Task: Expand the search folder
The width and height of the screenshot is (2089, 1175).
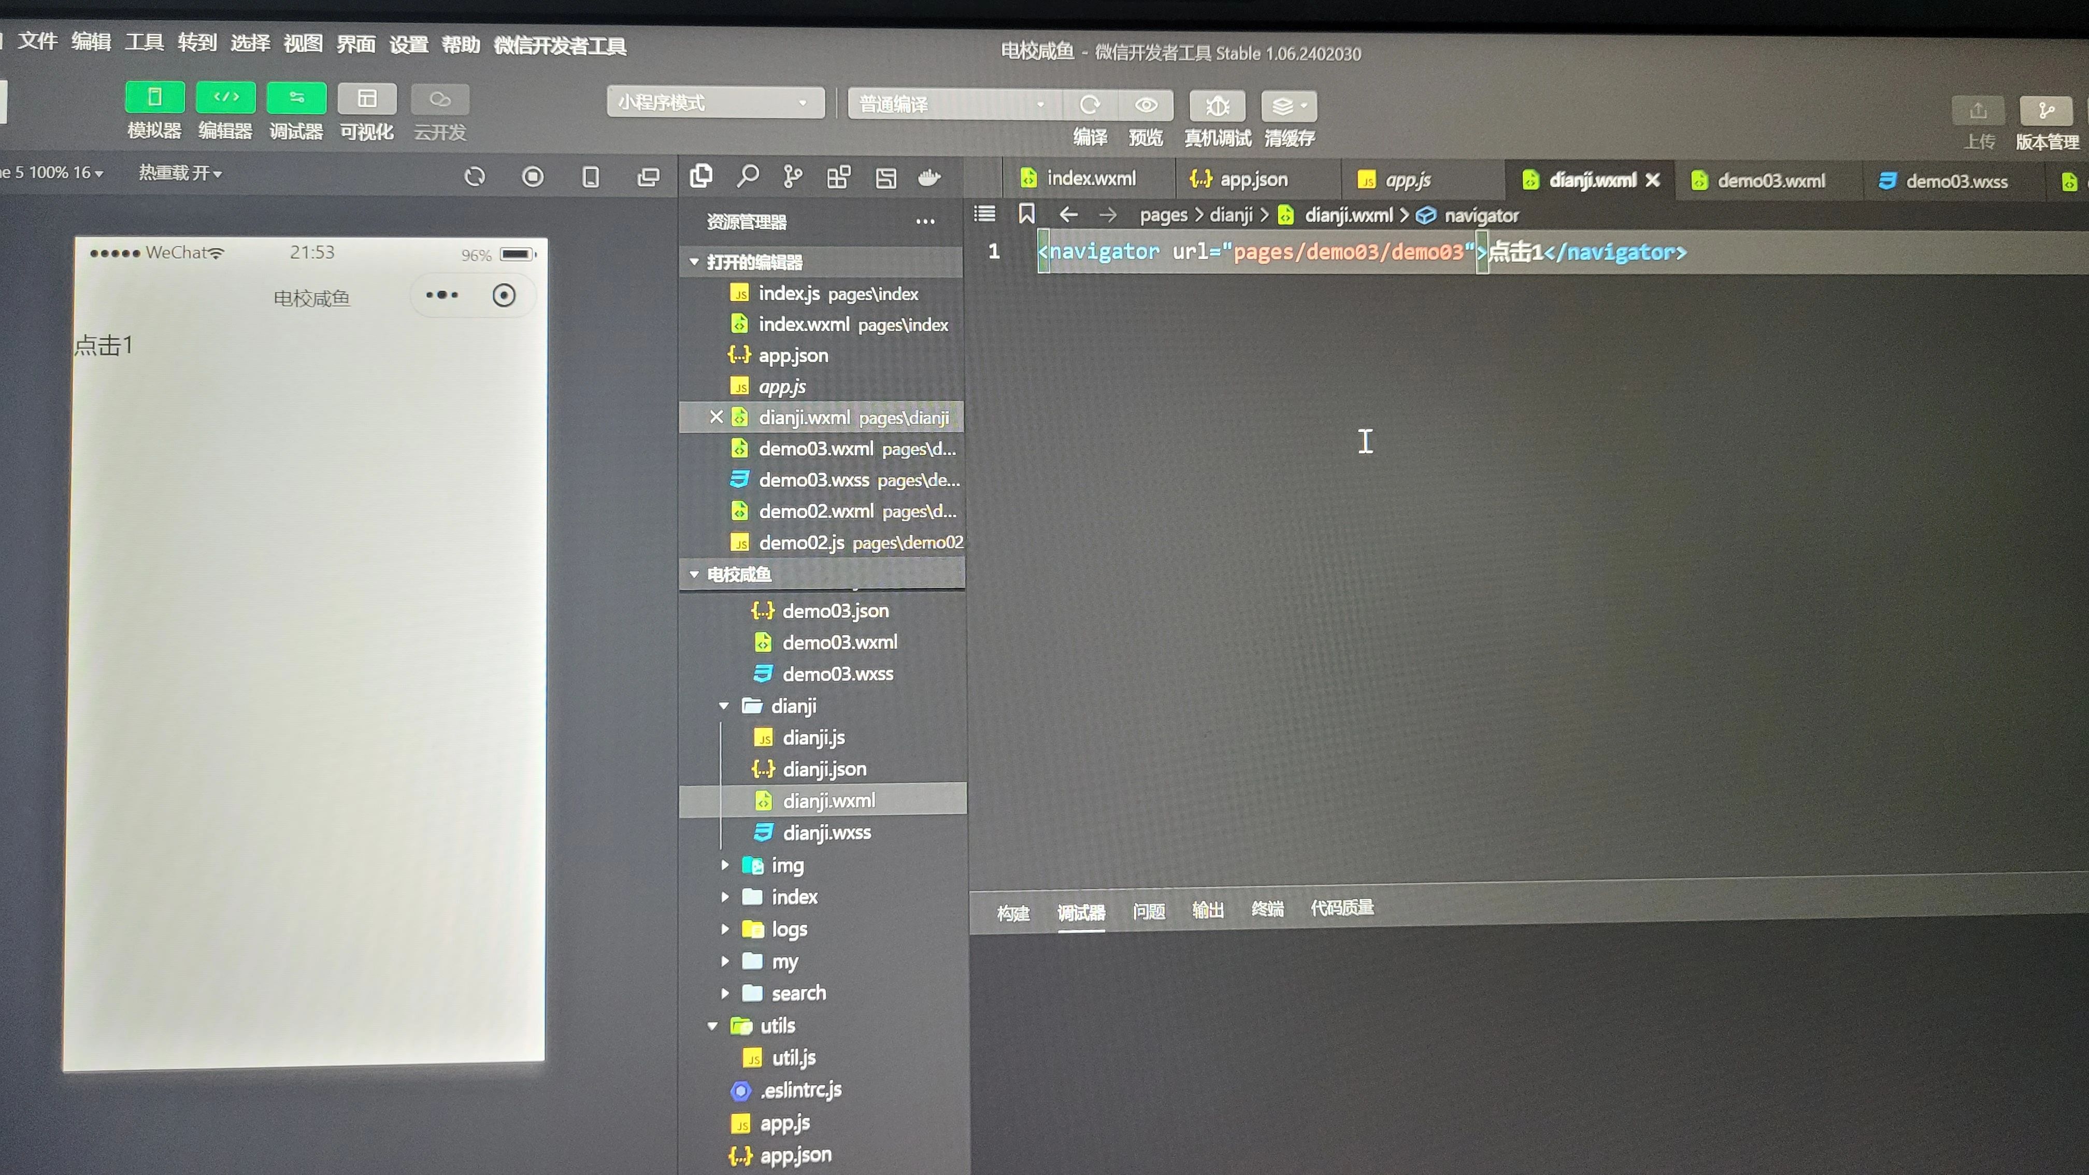Action: click(x=725, y=993)
